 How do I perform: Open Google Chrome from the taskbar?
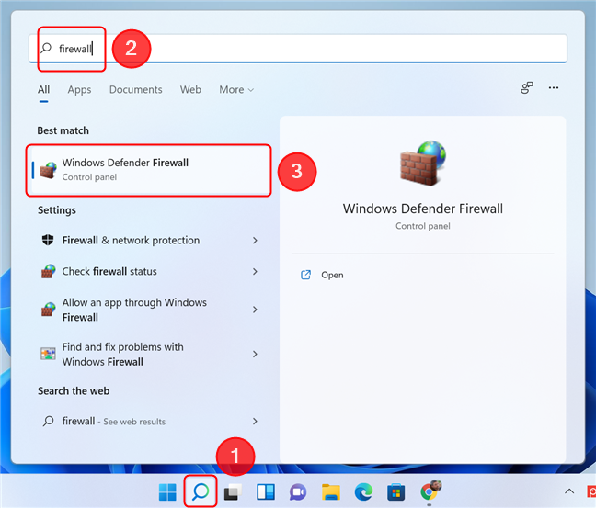[430, 491]
